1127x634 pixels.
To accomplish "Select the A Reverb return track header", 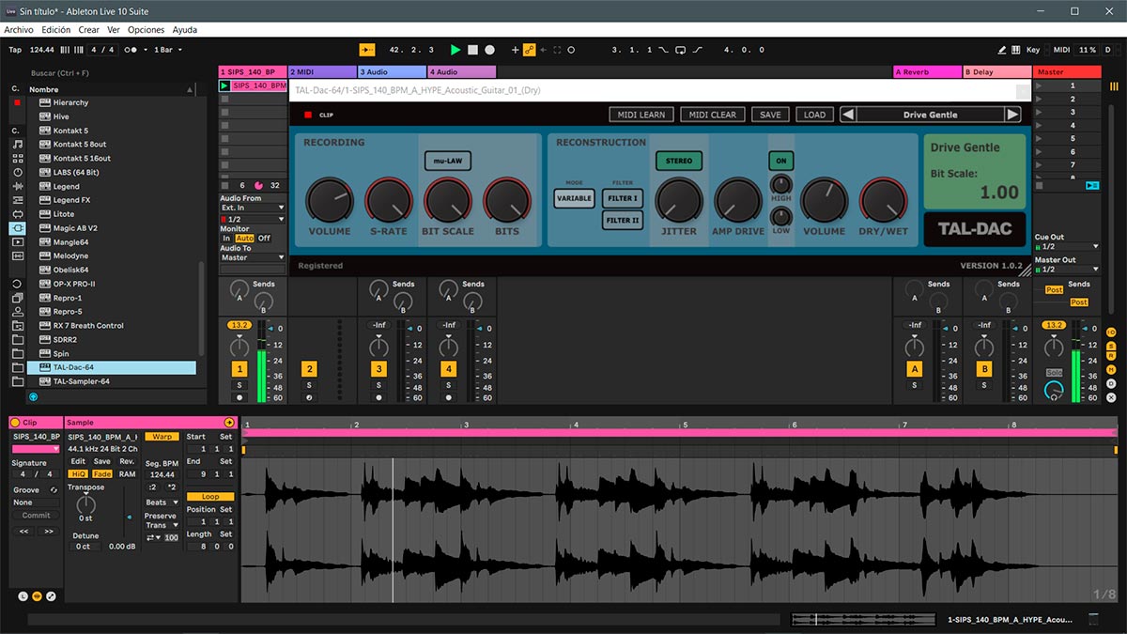I will 927,71.
